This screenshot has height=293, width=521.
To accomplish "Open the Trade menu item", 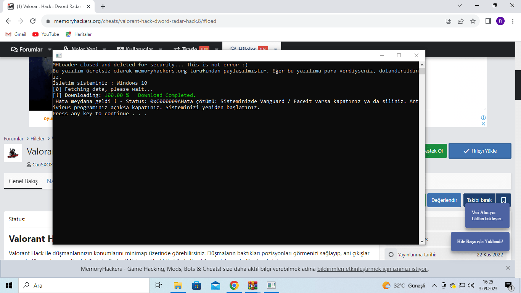I will [191, 49].
